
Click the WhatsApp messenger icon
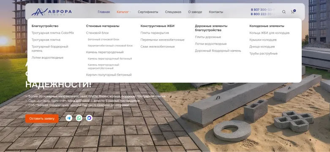click(79, 118)
